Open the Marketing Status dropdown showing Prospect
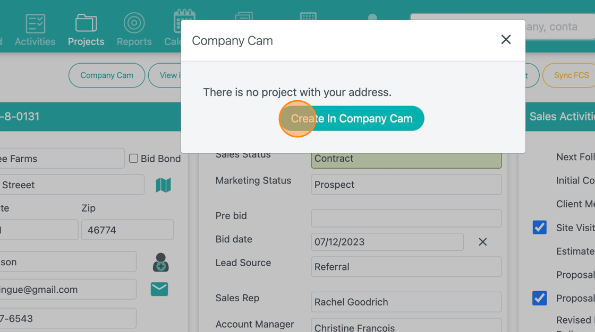 [406, 184]
